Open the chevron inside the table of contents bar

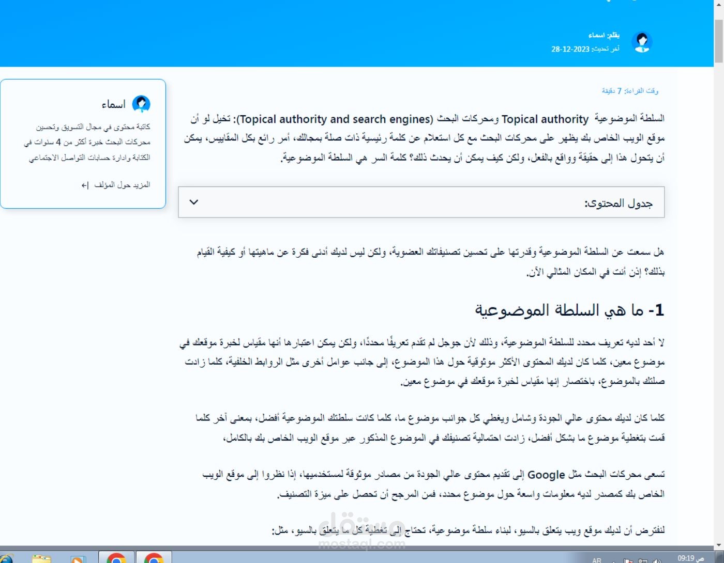point(195,202)
